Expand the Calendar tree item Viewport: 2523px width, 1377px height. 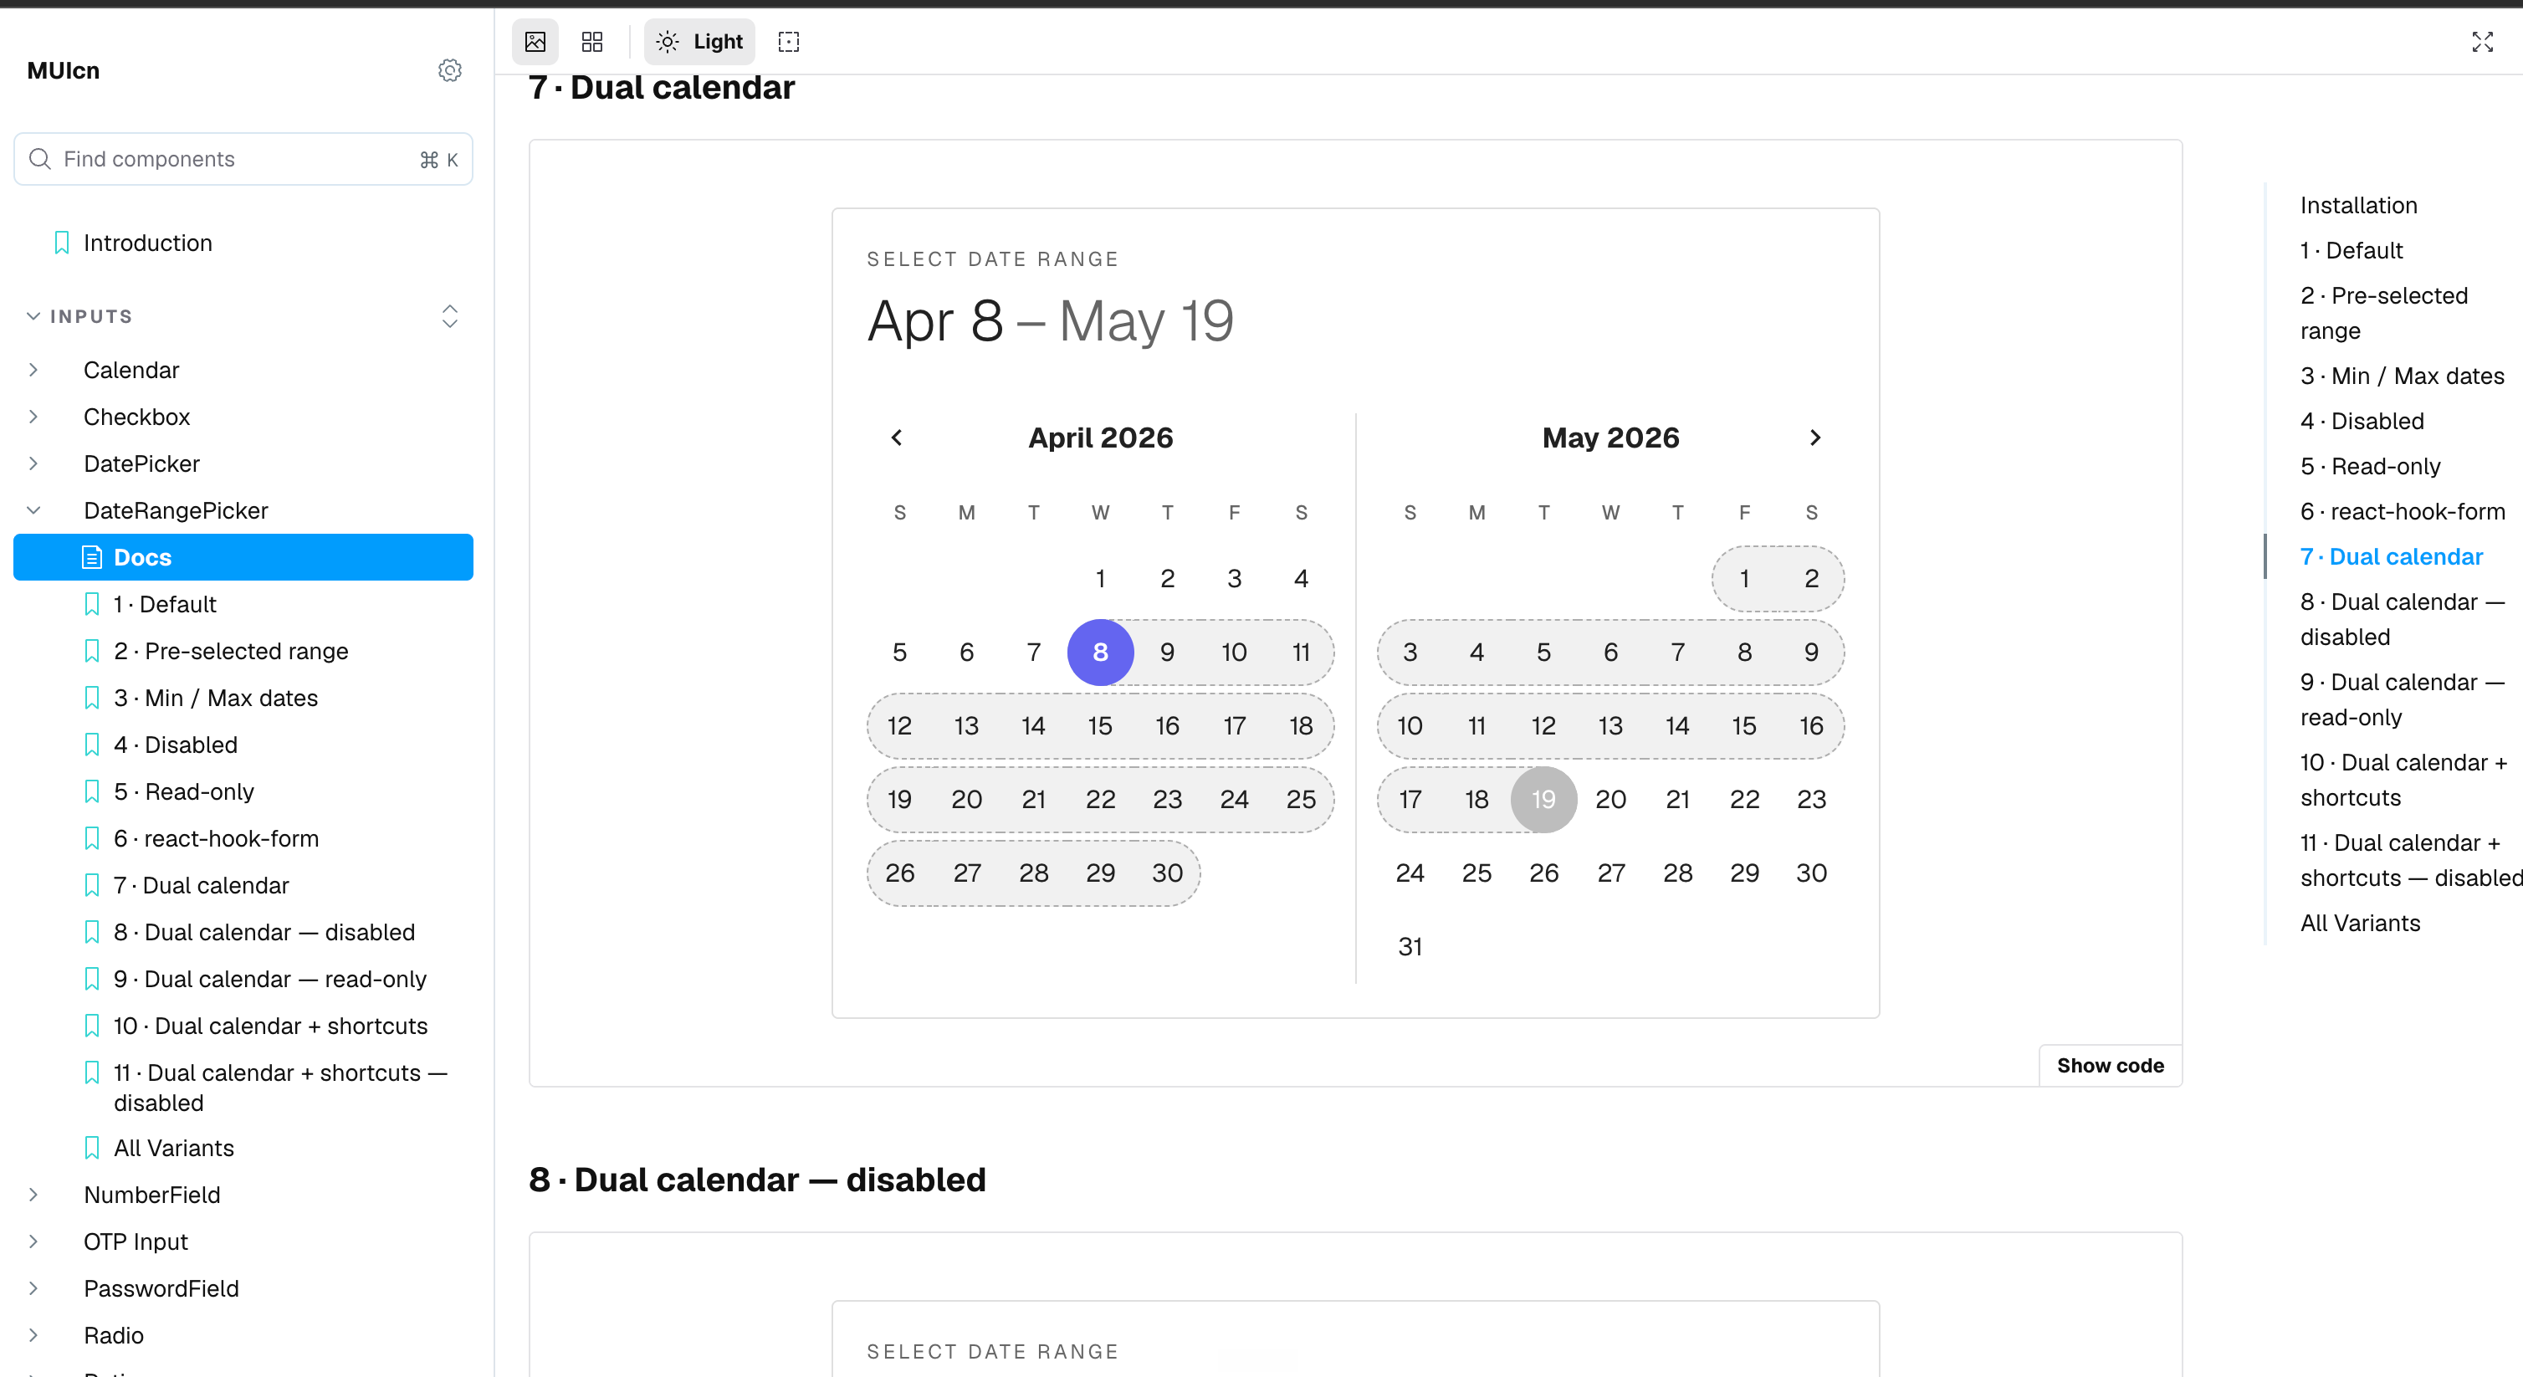(x=33, y=371)
